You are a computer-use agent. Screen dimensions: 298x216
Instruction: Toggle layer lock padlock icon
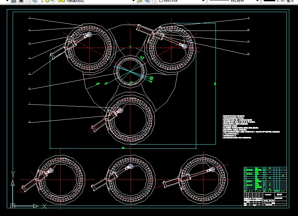tap(59, 1)
